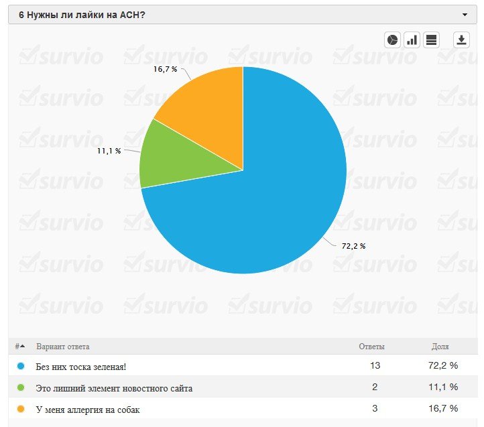The image size is (484, 427).
Task: Collapse question 6 panel with arrow
Action: pos(465,15)
